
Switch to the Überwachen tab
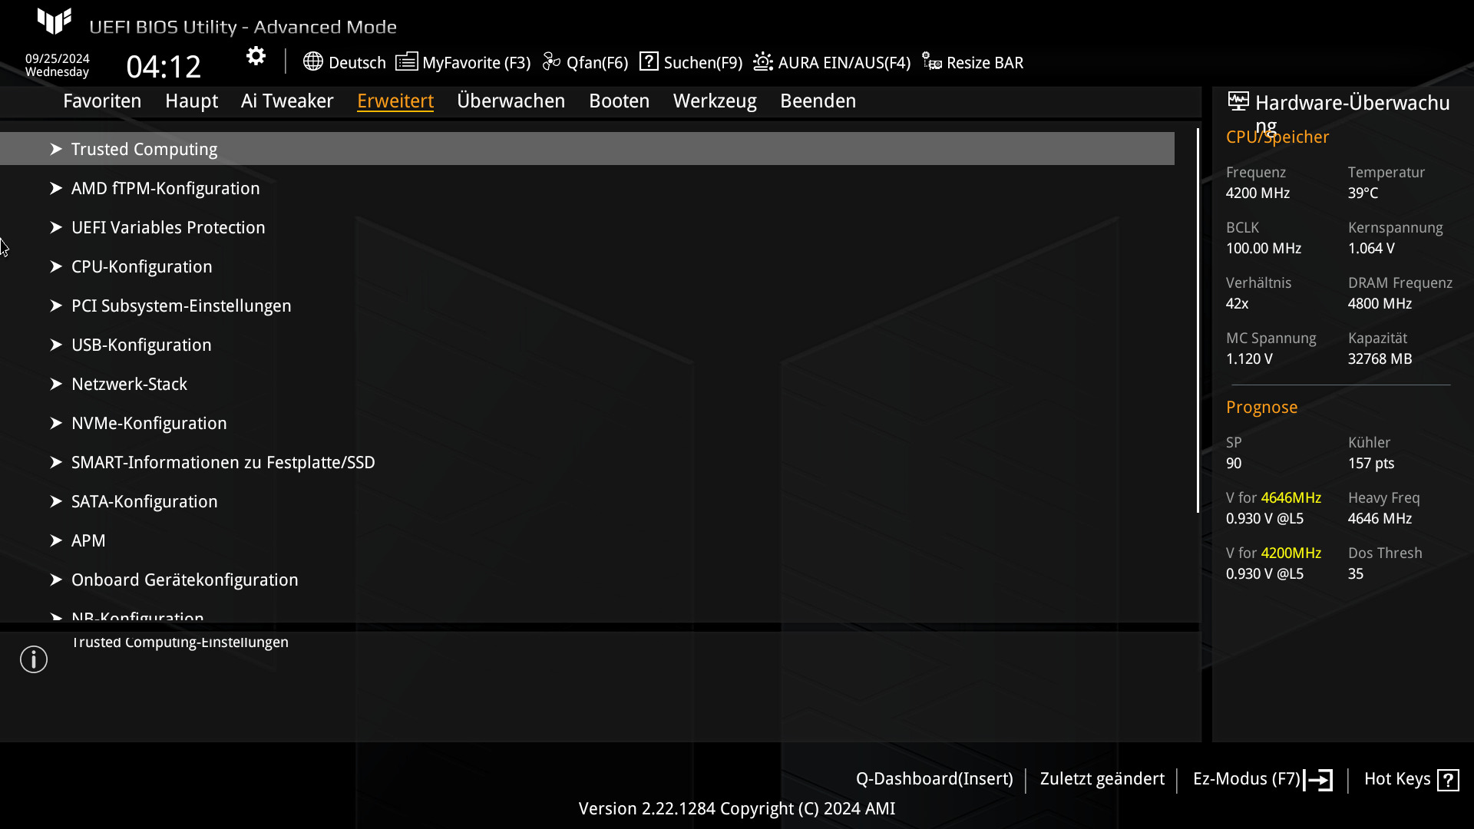pyautogui.click(x=511, y=101)
